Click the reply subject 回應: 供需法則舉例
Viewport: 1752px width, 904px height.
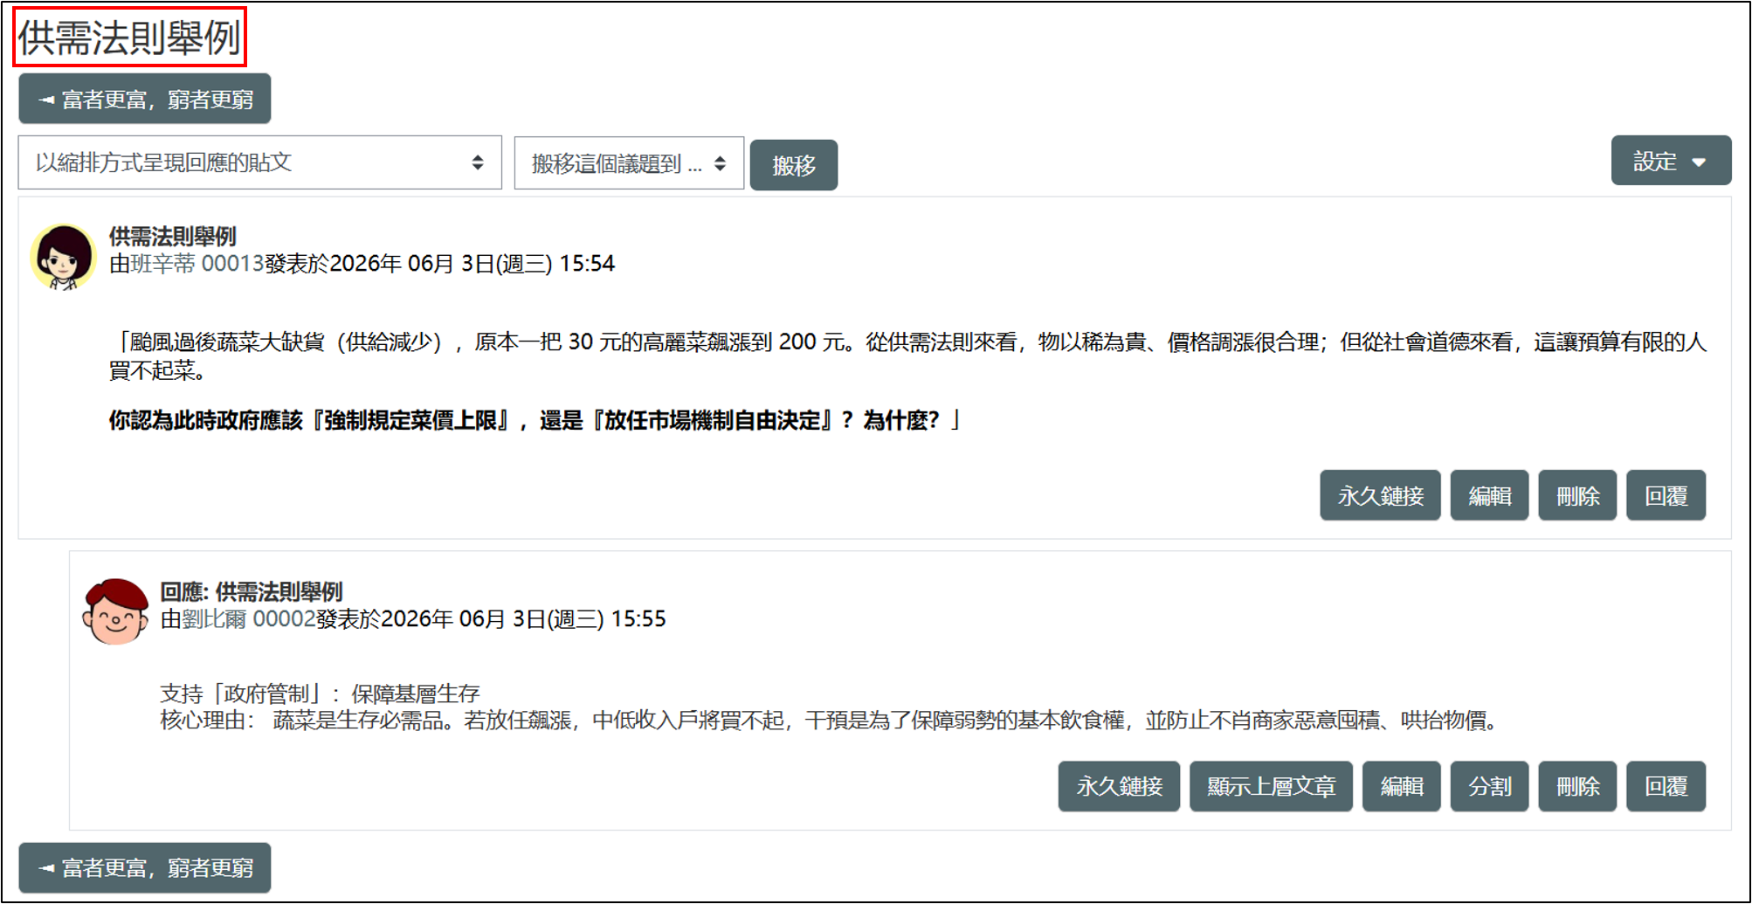pyautogui.click(x=251, y=592)
